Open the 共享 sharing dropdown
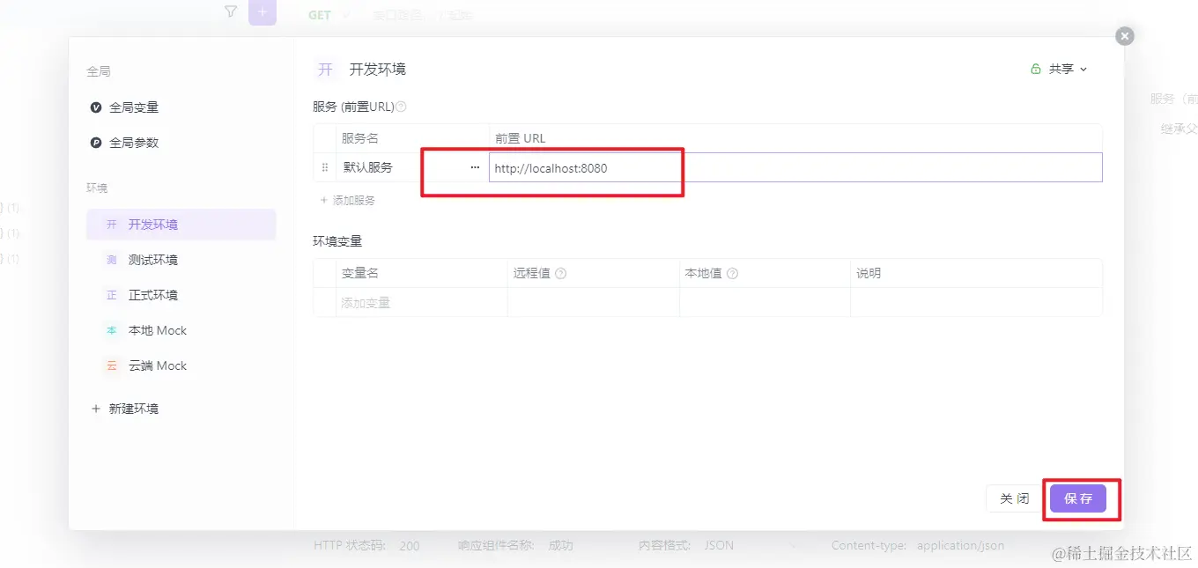 1060,69
